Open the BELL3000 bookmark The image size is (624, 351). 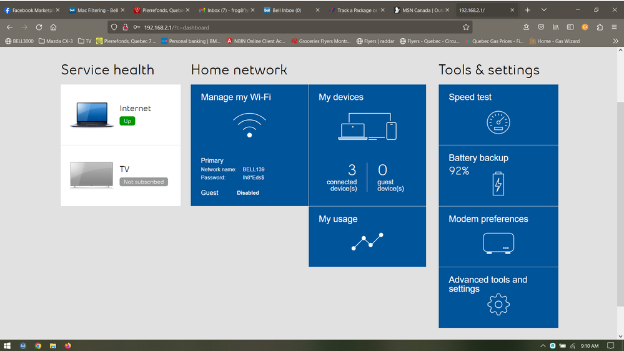click(19, 41)
